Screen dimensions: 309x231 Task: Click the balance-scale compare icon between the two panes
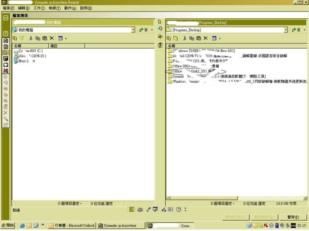(160, 45)
